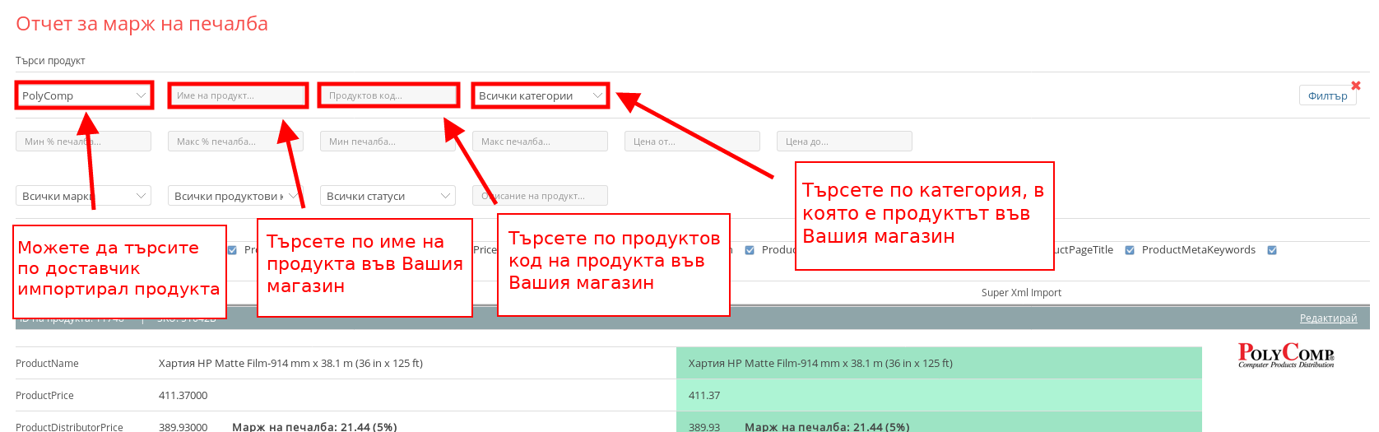Click the Цена до price field

(844, 142)
